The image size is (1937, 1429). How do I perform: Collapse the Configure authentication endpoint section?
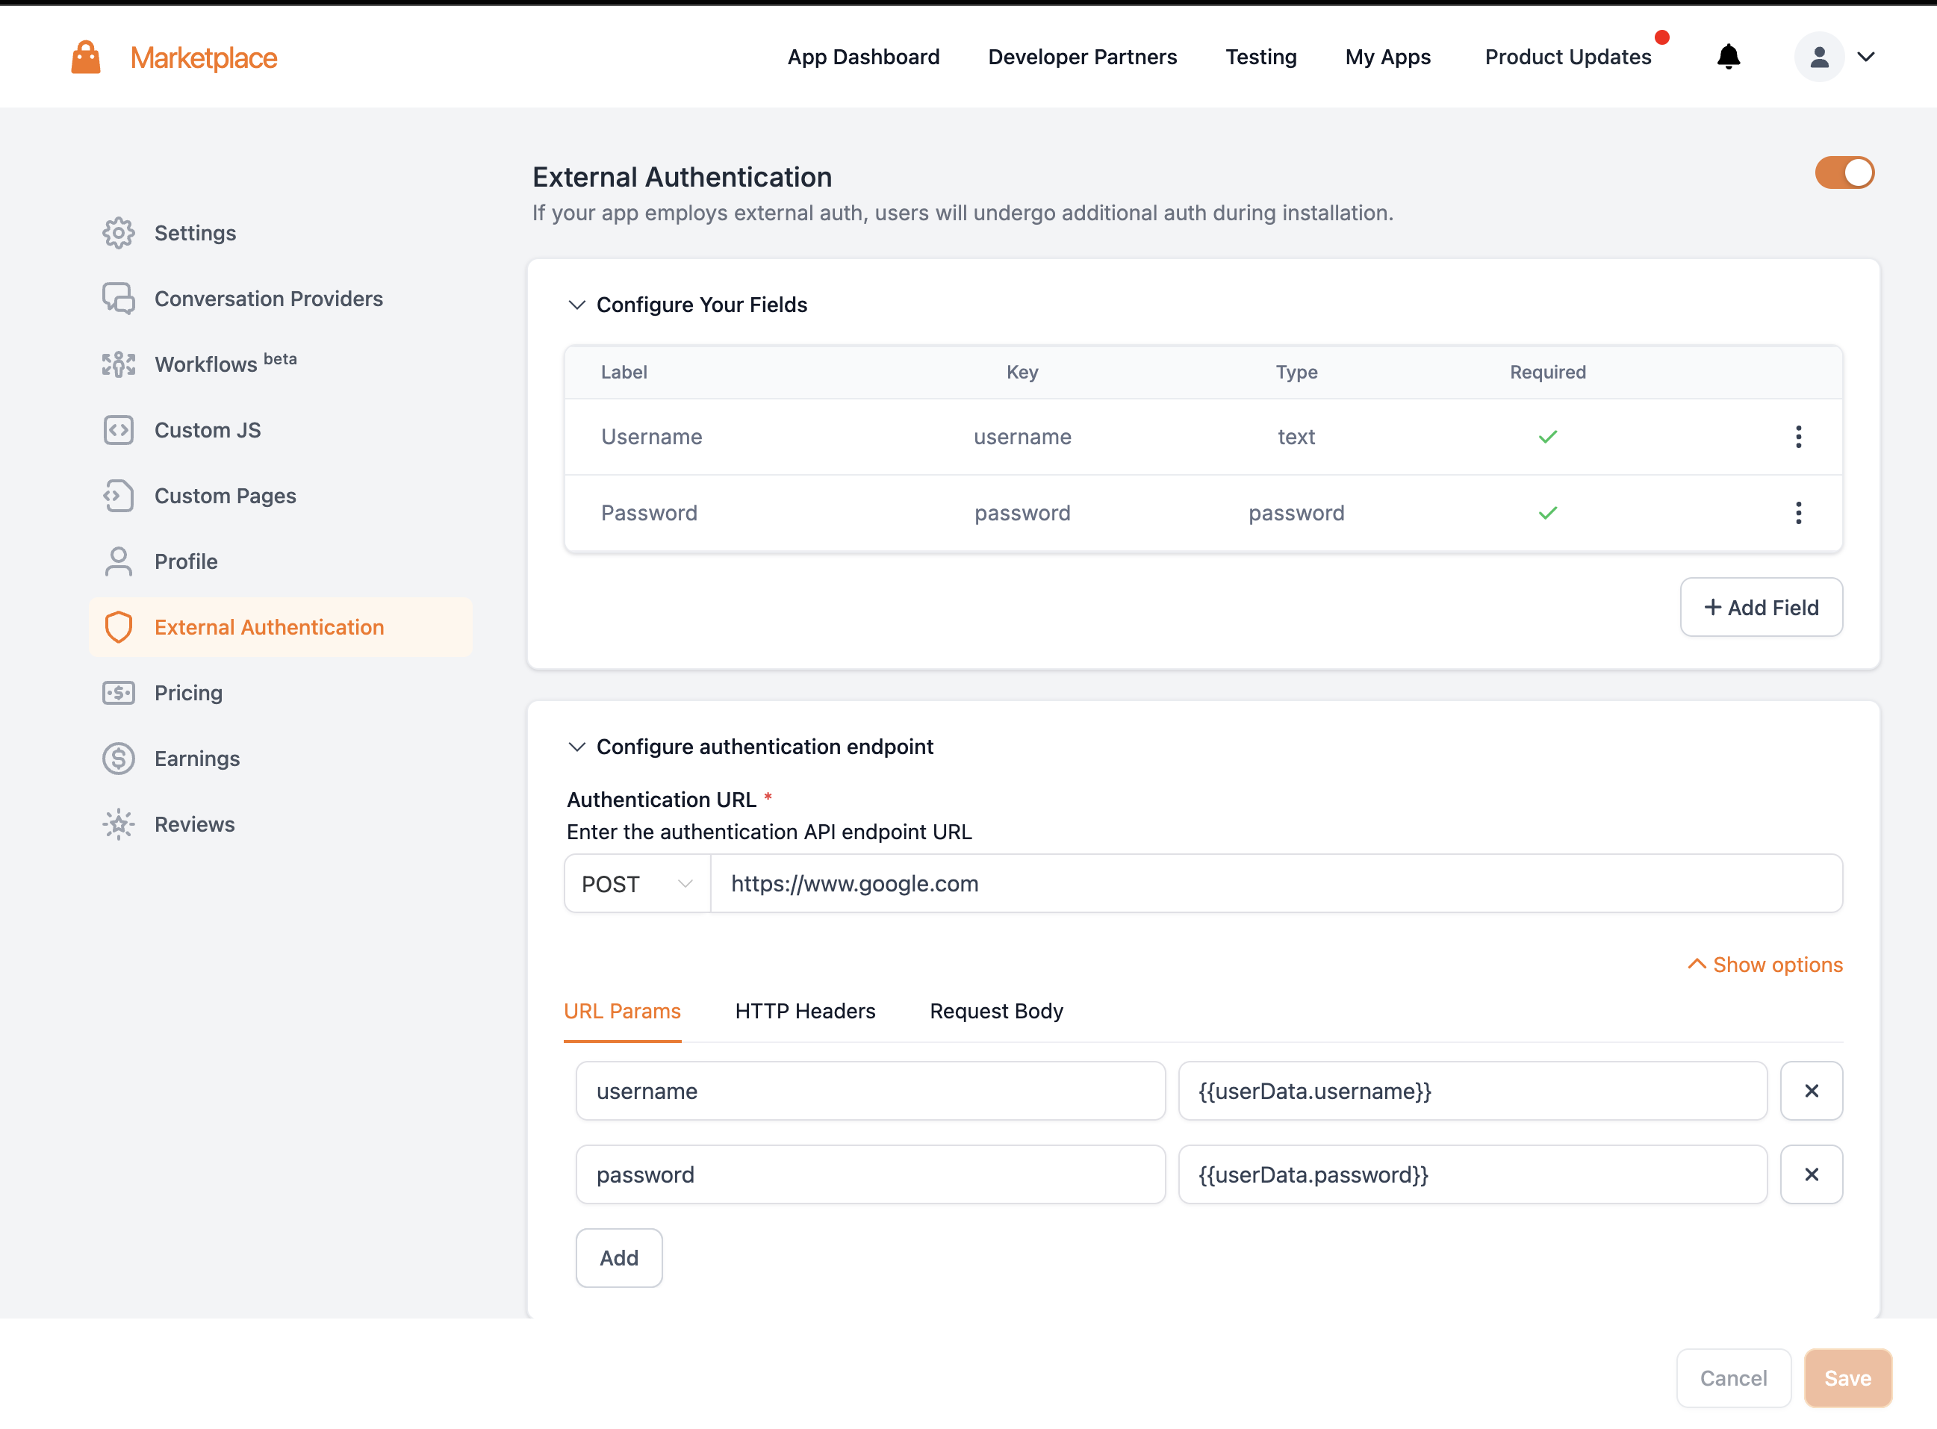click(576, 747)
